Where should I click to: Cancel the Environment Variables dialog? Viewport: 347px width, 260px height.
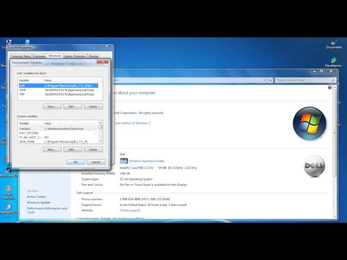pyautogui.click(x=96, y=162)
